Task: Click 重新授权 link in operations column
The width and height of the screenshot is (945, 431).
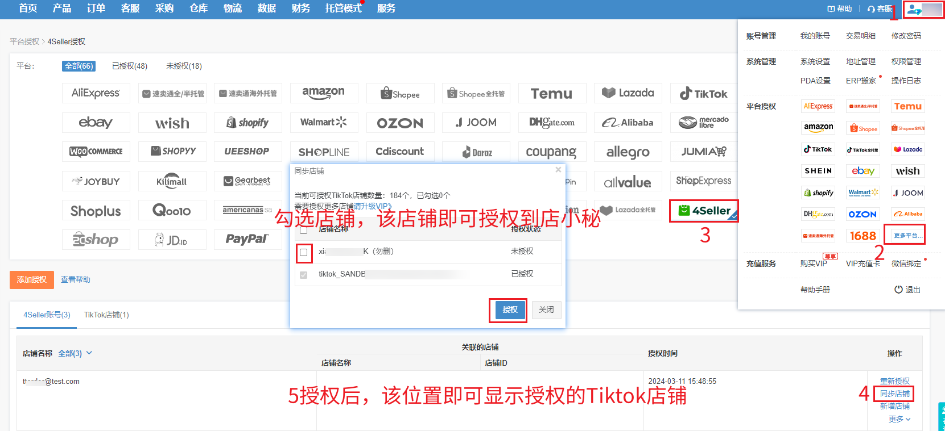Action: click(895, 381)
